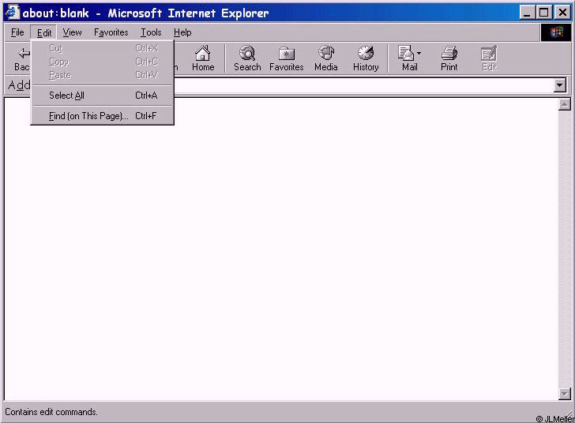Click the Print toolbar icon
Image resolution: width=575 pixels, height=423 pixels.
pyautogui.click(x=449, y=54)
